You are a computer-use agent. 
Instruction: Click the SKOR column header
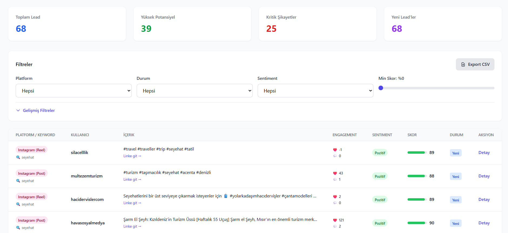pyautogui.click(x=412, y=135)
